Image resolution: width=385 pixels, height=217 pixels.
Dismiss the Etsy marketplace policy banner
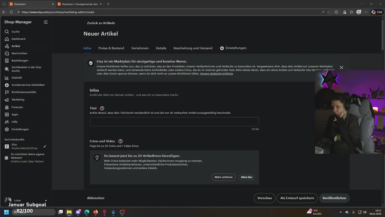click(341, 68)
